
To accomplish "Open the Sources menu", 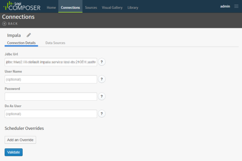I will [x=91, y=8].
